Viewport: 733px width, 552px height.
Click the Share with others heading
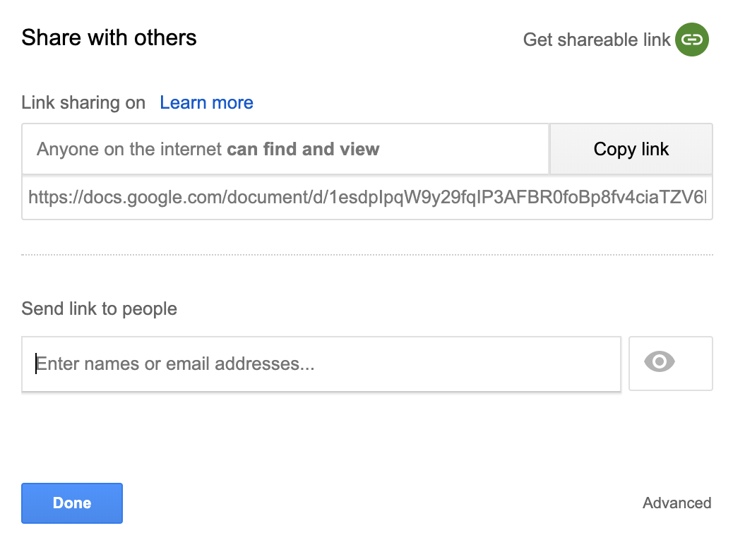pos(109,37)
